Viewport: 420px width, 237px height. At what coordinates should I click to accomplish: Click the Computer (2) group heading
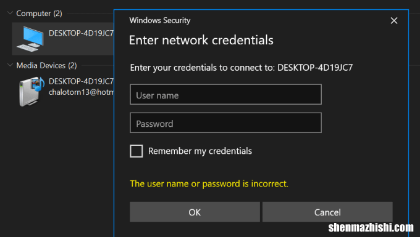tap(39, 14)
